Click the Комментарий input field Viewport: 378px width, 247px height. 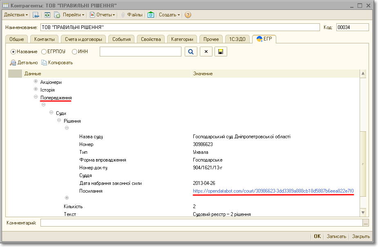[x=201, y=223]
